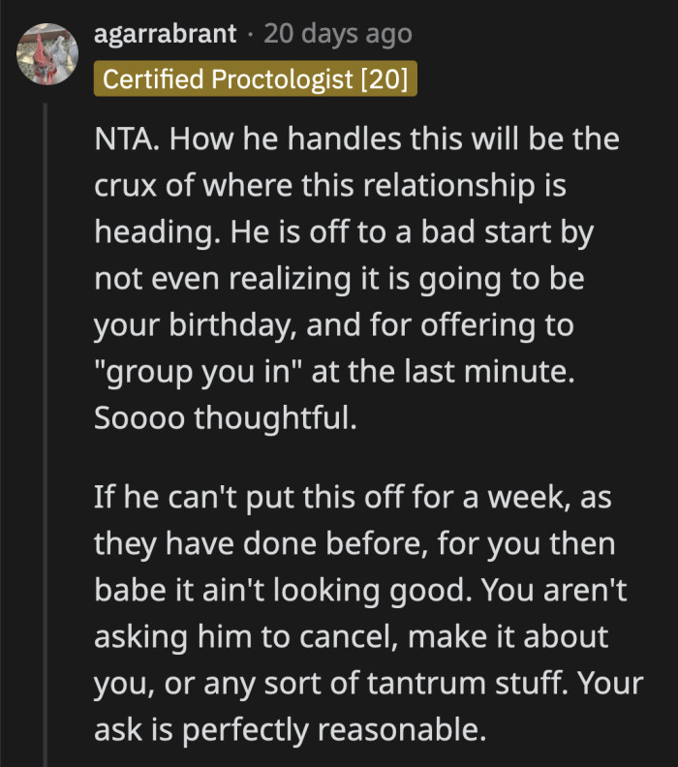Click the "20 days ago" timestamp
678x767 pixels.
(x=338, y=34)
